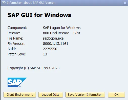
Task: Select the 'File Name:' label
Action: pyautogui.click(x=15, y=38)
